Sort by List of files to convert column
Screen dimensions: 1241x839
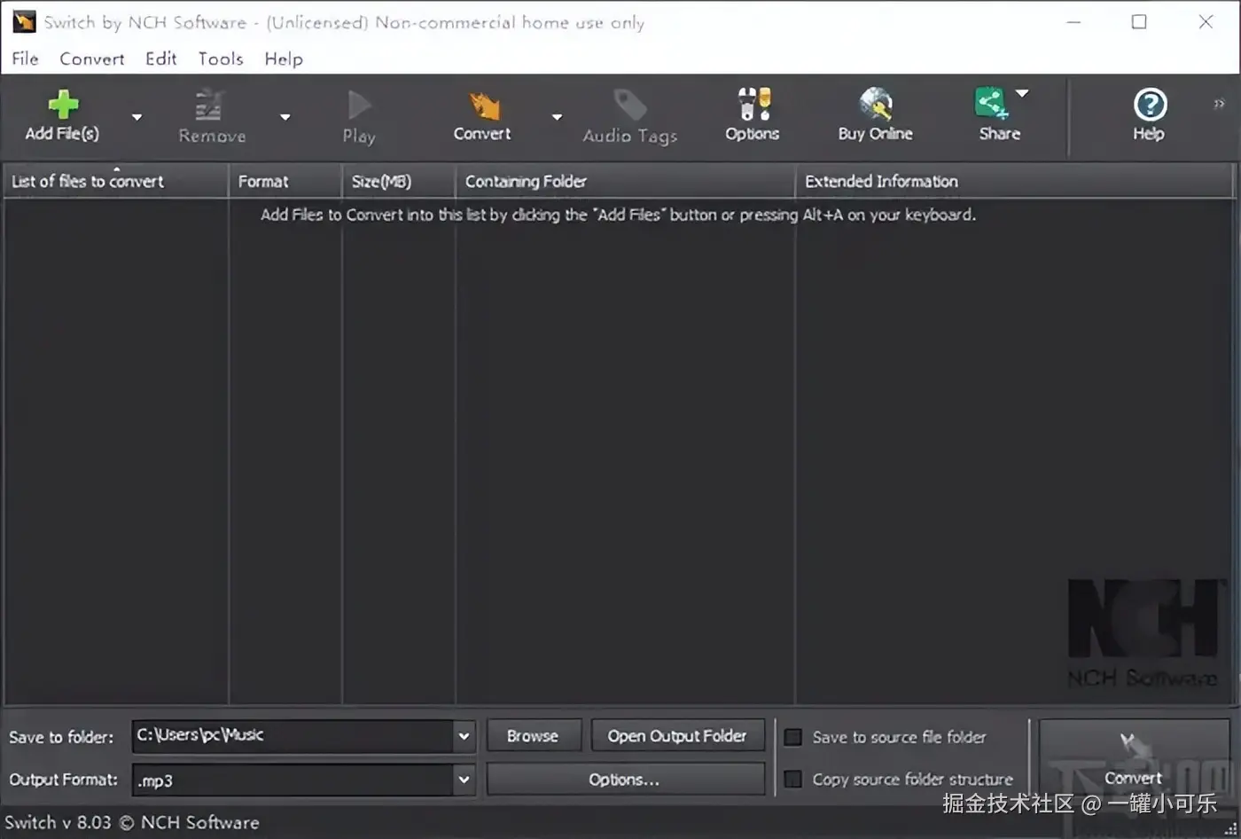pos(115,181)
